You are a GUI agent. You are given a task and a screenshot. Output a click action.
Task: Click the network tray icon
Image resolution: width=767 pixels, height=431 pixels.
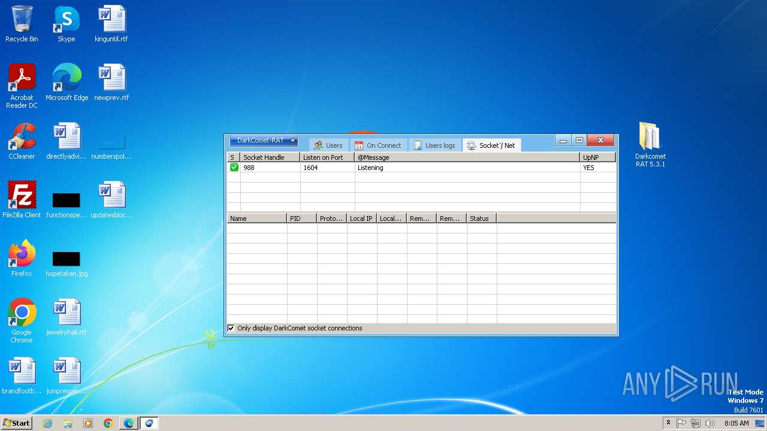pos(696,423)
